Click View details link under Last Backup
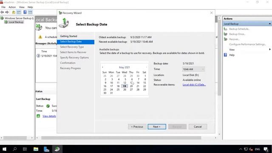The width and height of the screenshot is (272, 153). 49,116
